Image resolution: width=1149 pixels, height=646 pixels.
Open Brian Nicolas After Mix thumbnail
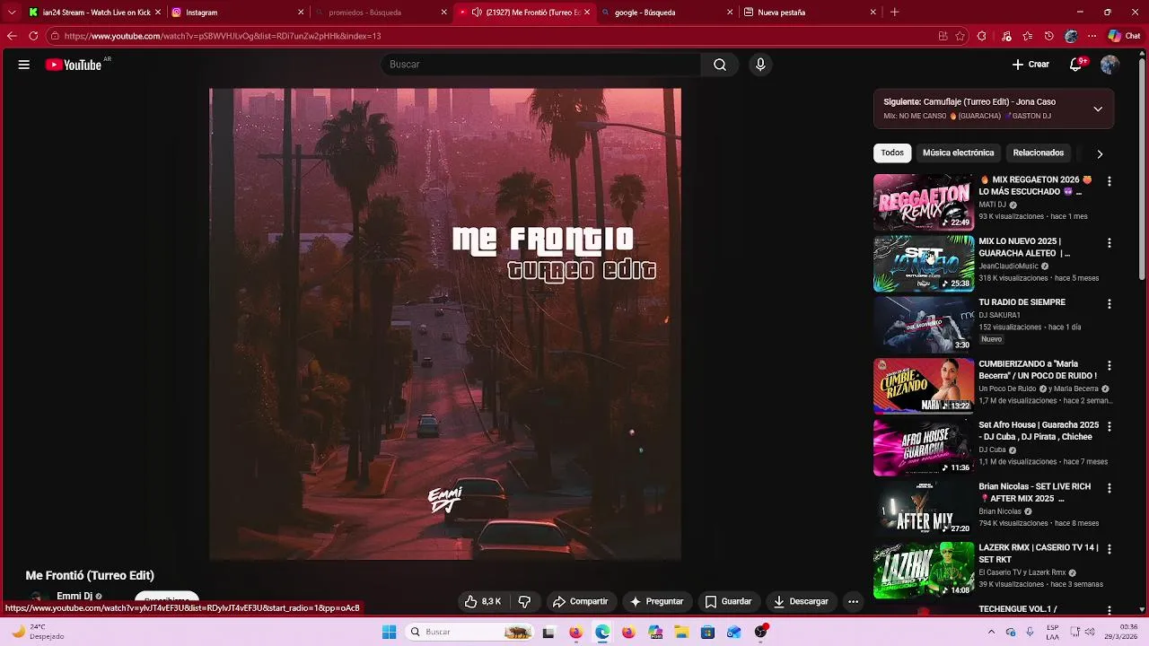[x=924, y=509]
